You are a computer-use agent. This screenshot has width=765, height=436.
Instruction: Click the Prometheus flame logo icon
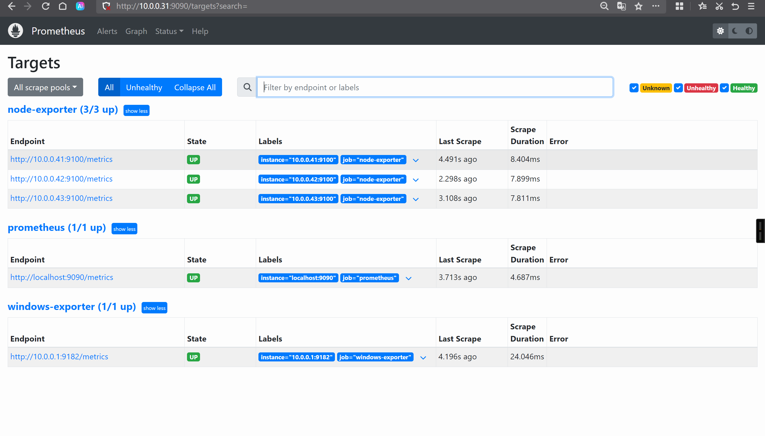tap(16, 31)
